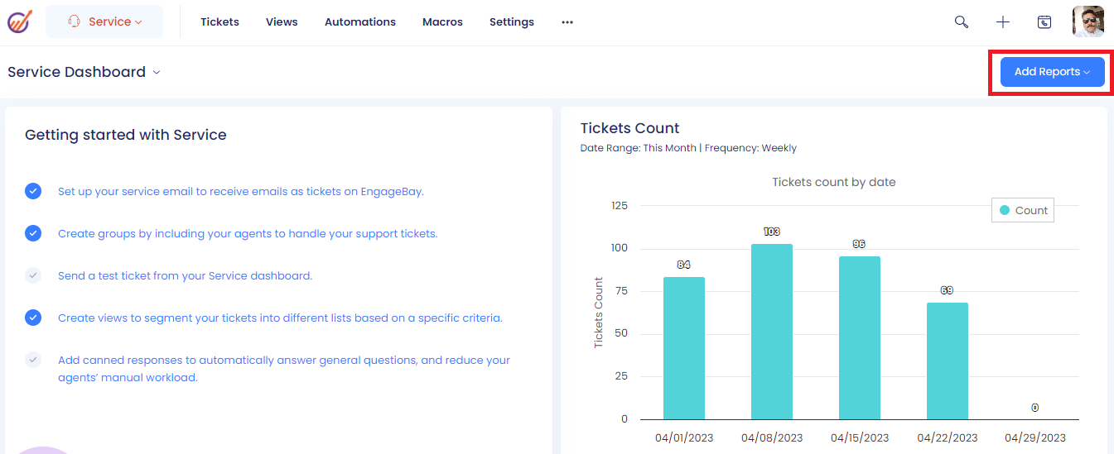Open the Service module dropdown
The width and height of the screenshot is (1114, 454).
[104, 22]
